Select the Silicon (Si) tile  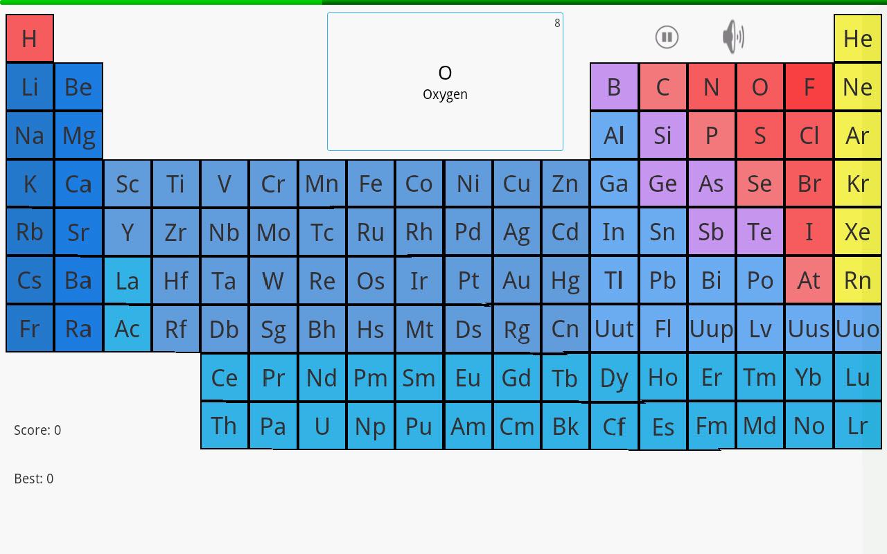662,135
